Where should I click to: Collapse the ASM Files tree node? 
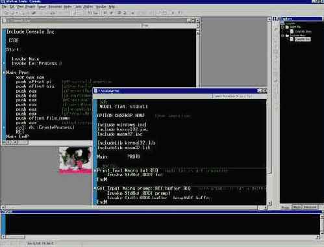coord(282,27)
